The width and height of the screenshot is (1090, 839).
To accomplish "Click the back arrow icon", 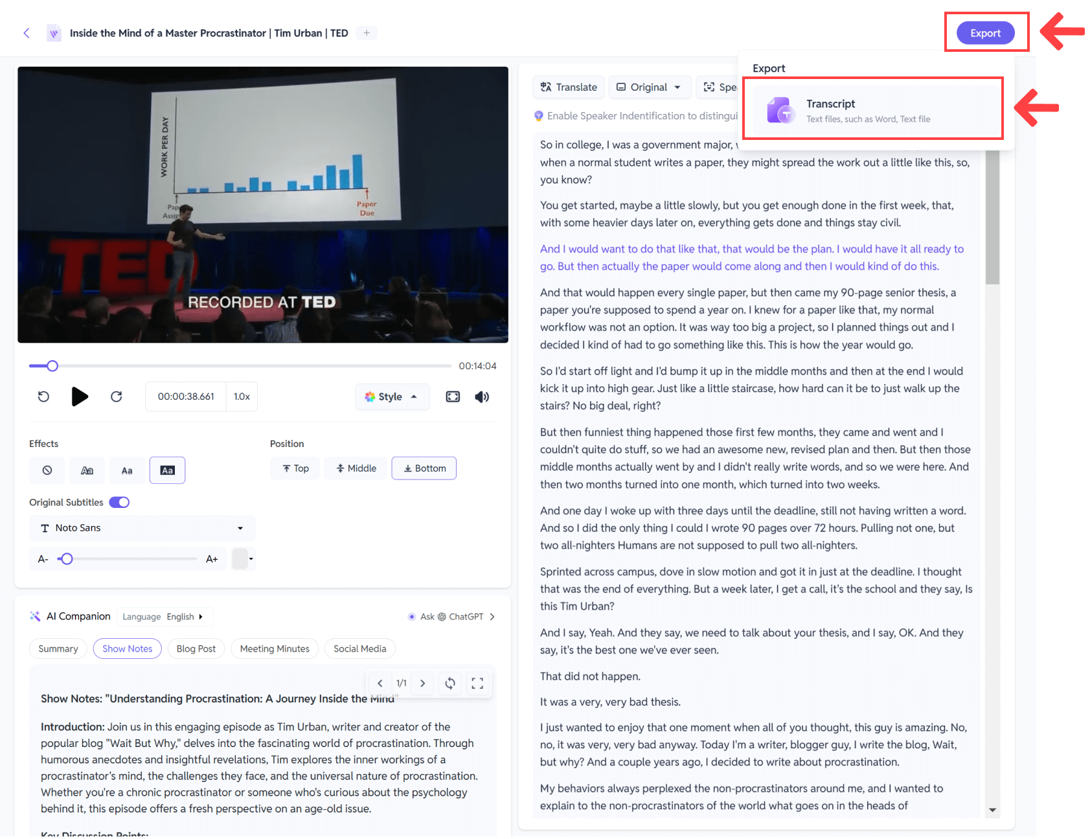I will [27, 33].
